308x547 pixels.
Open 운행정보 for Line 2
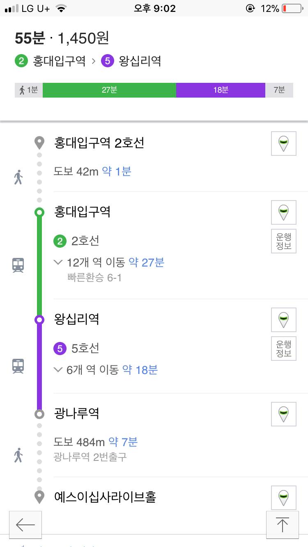[x=284, y=241]
